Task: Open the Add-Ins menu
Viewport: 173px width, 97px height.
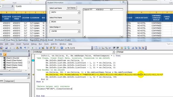Action: point(54,44)
